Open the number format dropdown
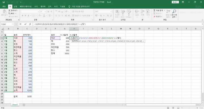The width and height of the screenshot is (204, 109). (111, 12)
